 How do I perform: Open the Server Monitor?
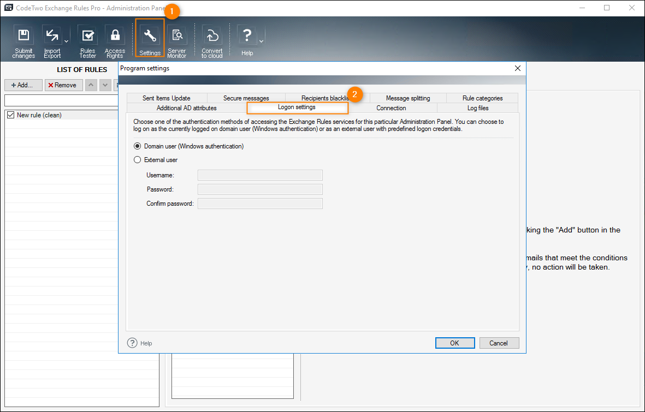click(177, 41)
